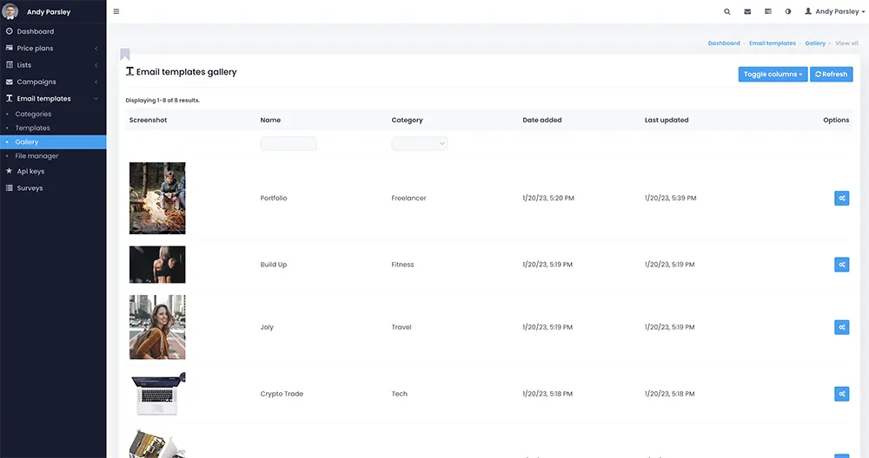The height and width of the screenshot is (458, 869).
Task: Toggle the hamburger sidebar menu icon
Action: point(116,11)
